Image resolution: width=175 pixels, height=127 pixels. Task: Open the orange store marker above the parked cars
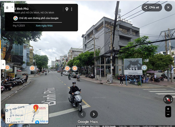coord(75,68)
